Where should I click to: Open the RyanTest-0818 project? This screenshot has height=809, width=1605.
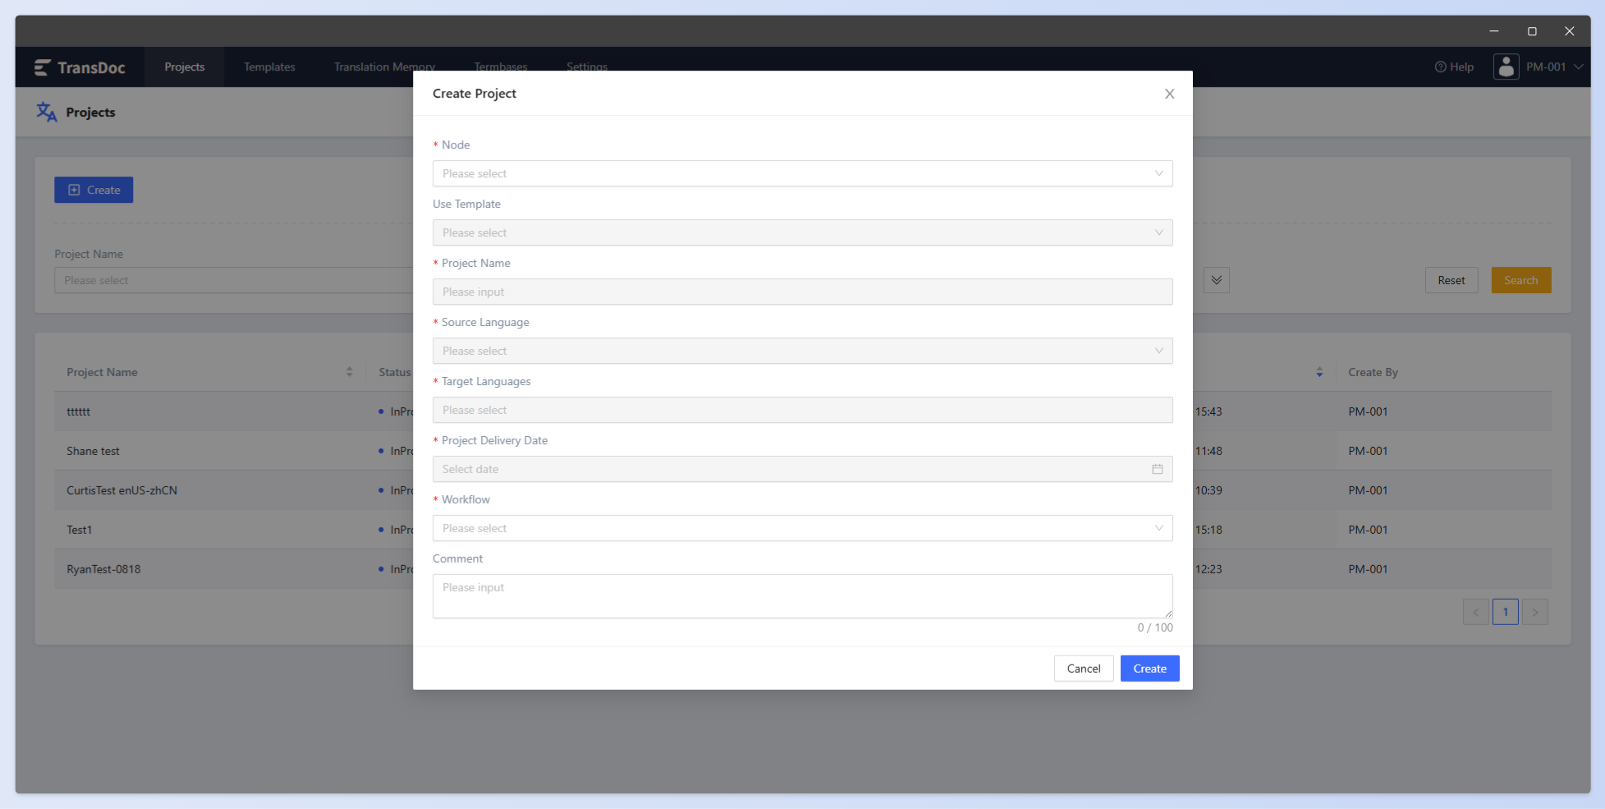[x=103, y=569]
